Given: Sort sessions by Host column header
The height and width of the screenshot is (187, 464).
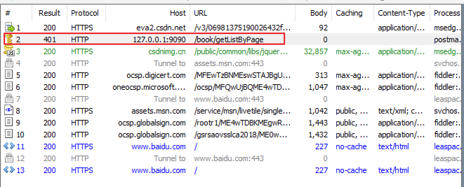Looking at the screenshot, I should pos(178,13).
